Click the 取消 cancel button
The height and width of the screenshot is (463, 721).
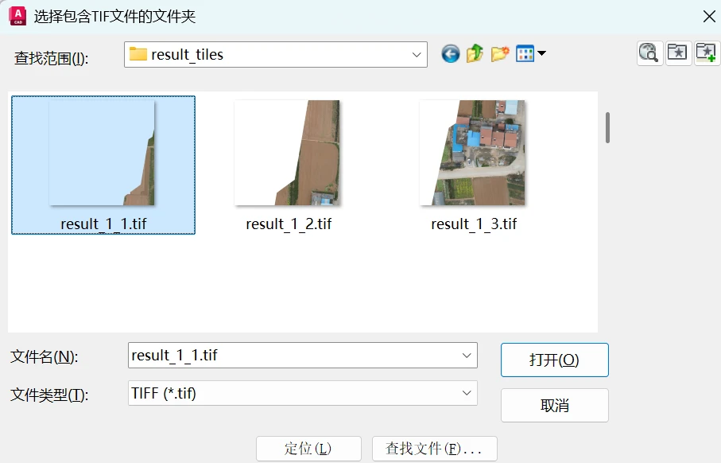click(x=555, y=406)
